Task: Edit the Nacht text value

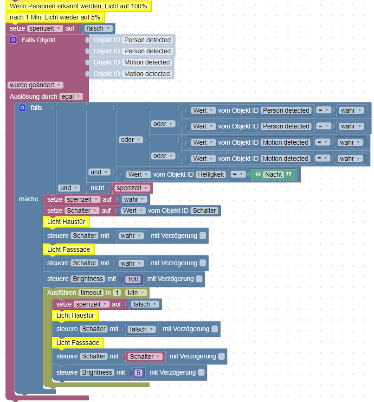Action: coord(273,175)
